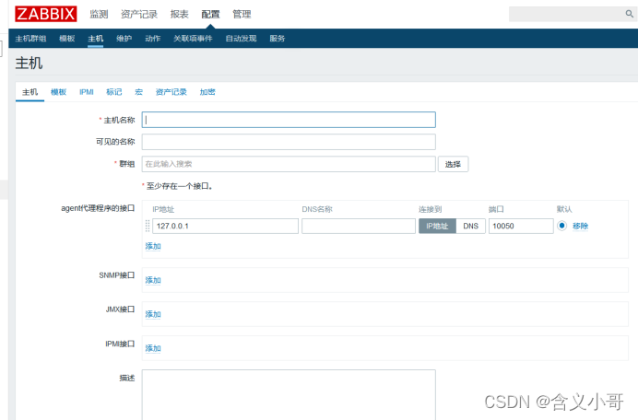Go to 动作 submenu
Viewport: 638px width, 420px height.
coord(153,39)
